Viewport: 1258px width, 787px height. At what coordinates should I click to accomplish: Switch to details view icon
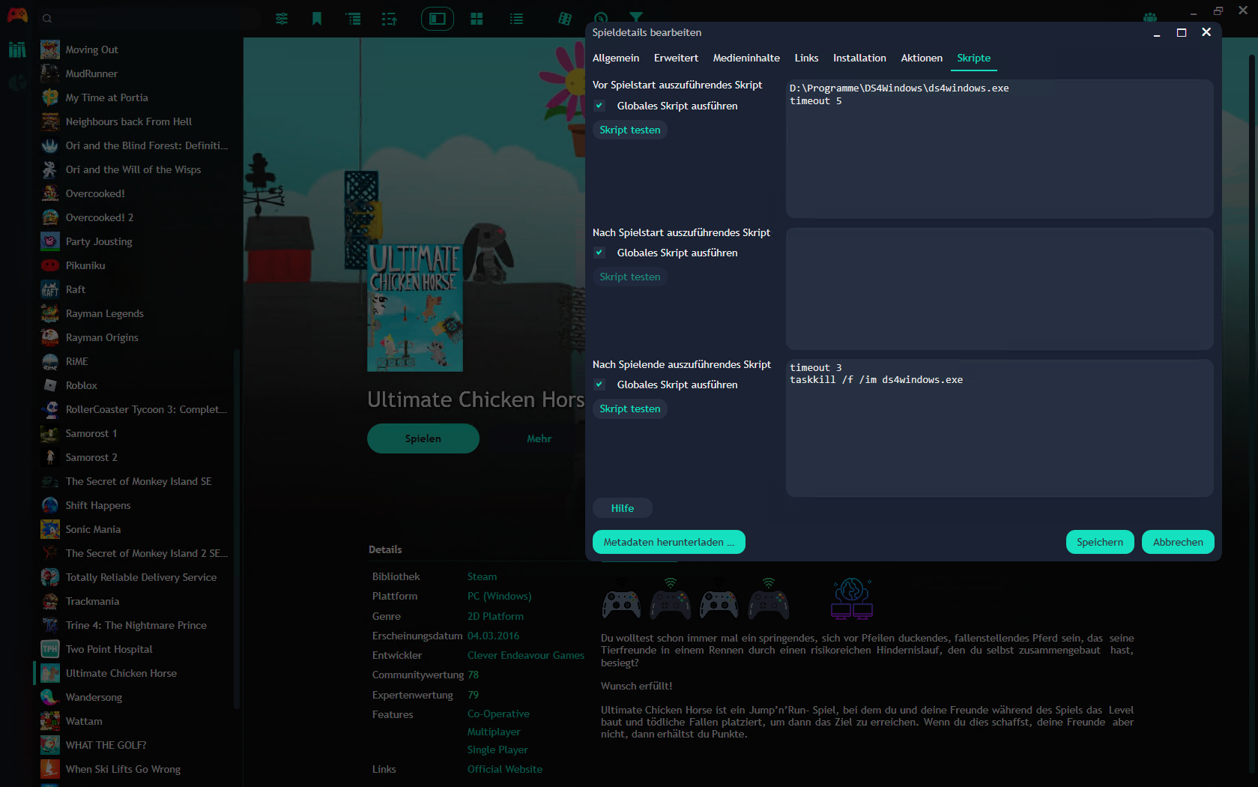pos(438,19)
